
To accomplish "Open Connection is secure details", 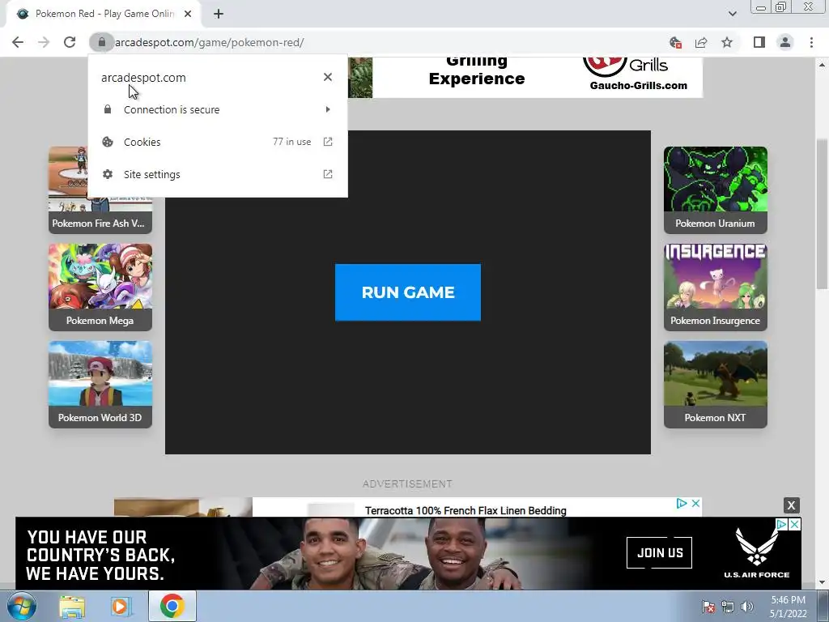I will pyautogui.click(x=218, y=109).
